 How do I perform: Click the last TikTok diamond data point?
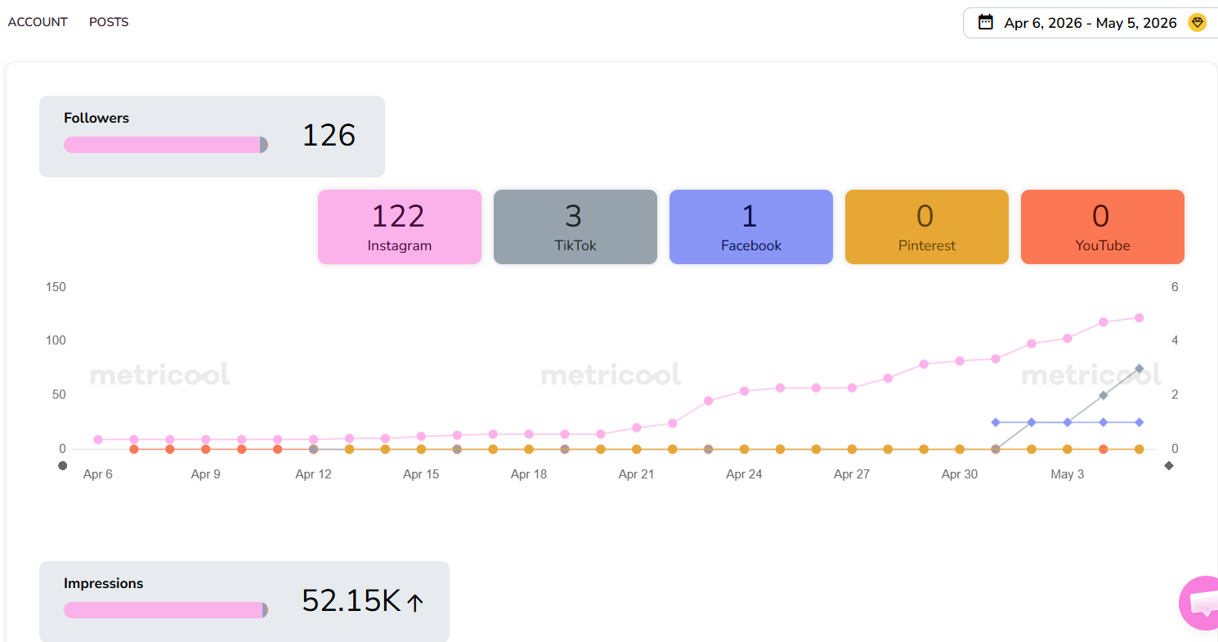coord(1140,368)
